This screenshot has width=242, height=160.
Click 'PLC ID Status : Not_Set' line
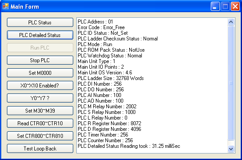(103, 33)
